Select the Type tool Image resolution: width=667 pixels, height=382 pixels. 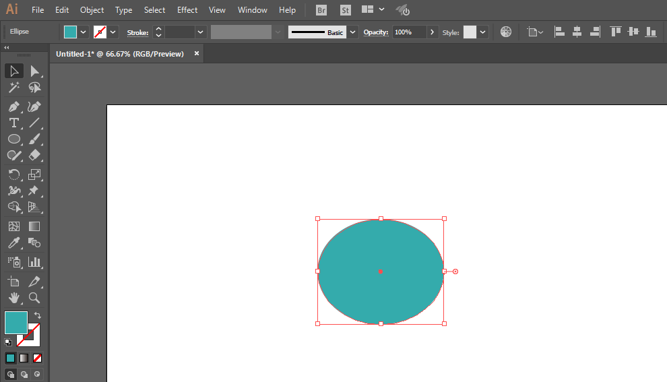pyautogui.click(x=14, y=123)
